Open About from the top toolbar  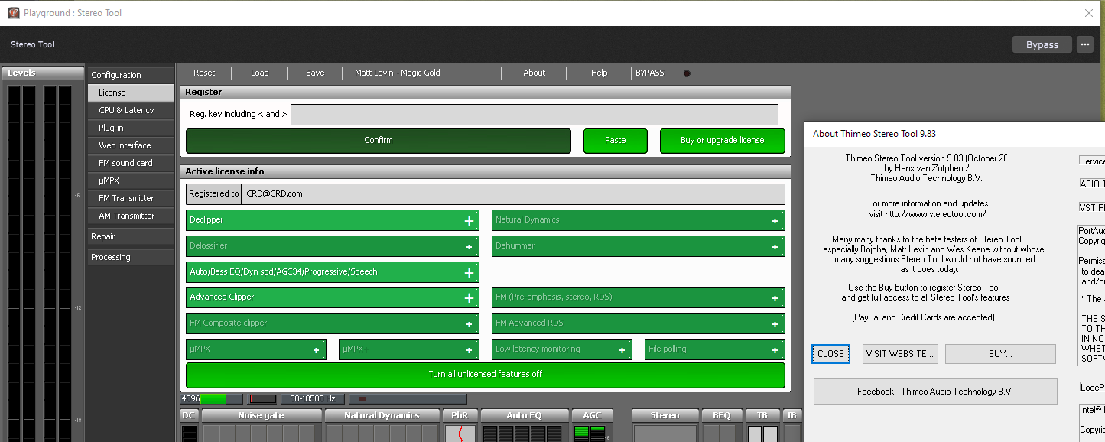[x=535, y=73]
